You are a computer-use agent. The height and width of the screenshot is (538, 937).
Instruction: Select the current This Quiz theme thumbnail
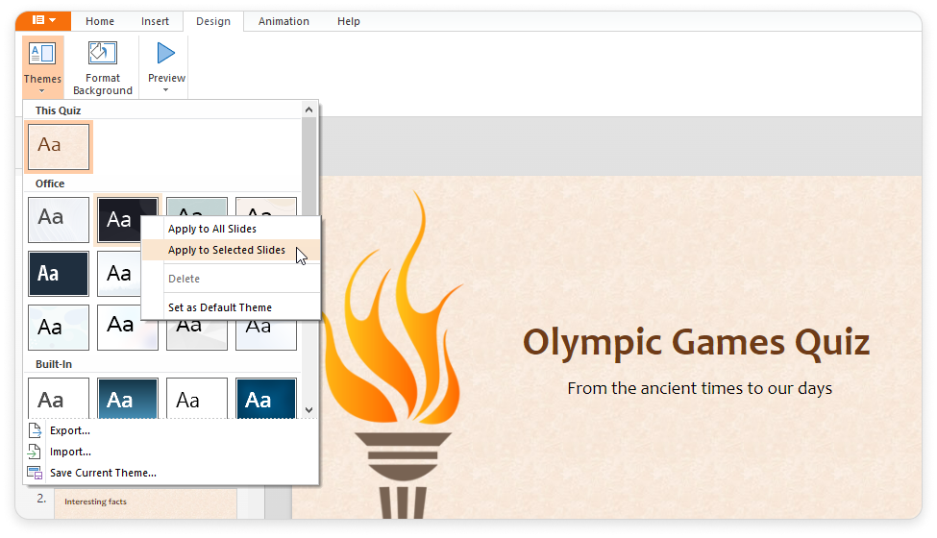59,147
